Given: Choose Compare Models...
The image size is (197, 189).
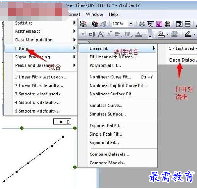Looking at the screenshot, I should coord(117,163).
